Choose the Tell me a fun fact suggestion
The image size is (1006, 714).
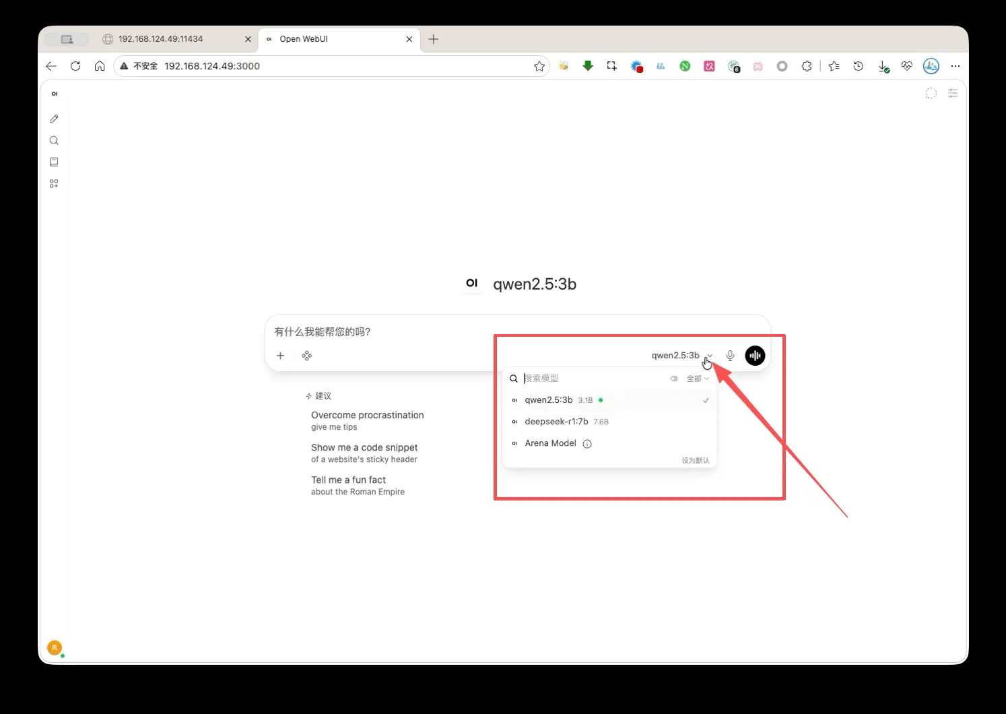click(x=358, y=485)
